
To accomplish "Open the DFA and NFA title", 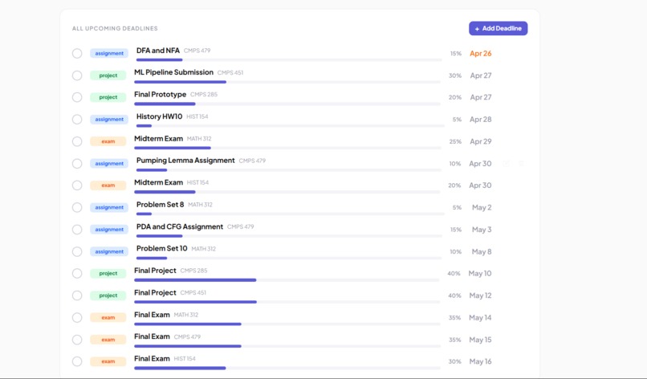I will pyautogui.click(x=158, y=51).
